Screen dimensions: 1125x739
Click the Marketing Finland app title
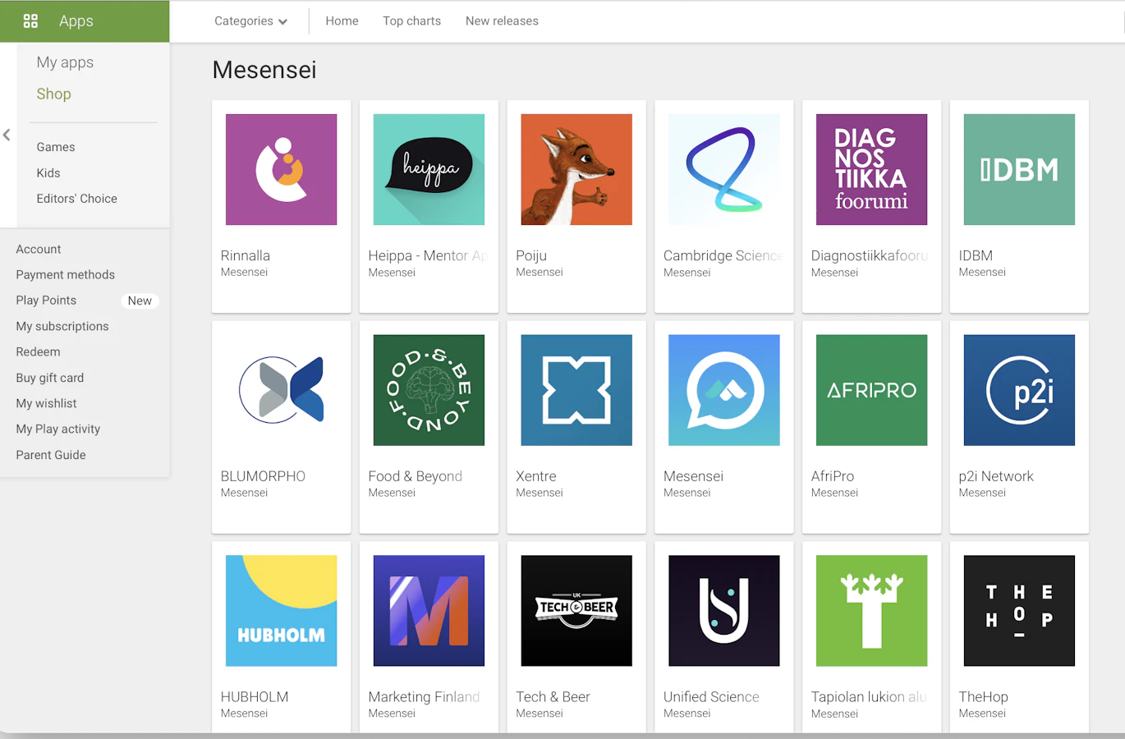425,697
